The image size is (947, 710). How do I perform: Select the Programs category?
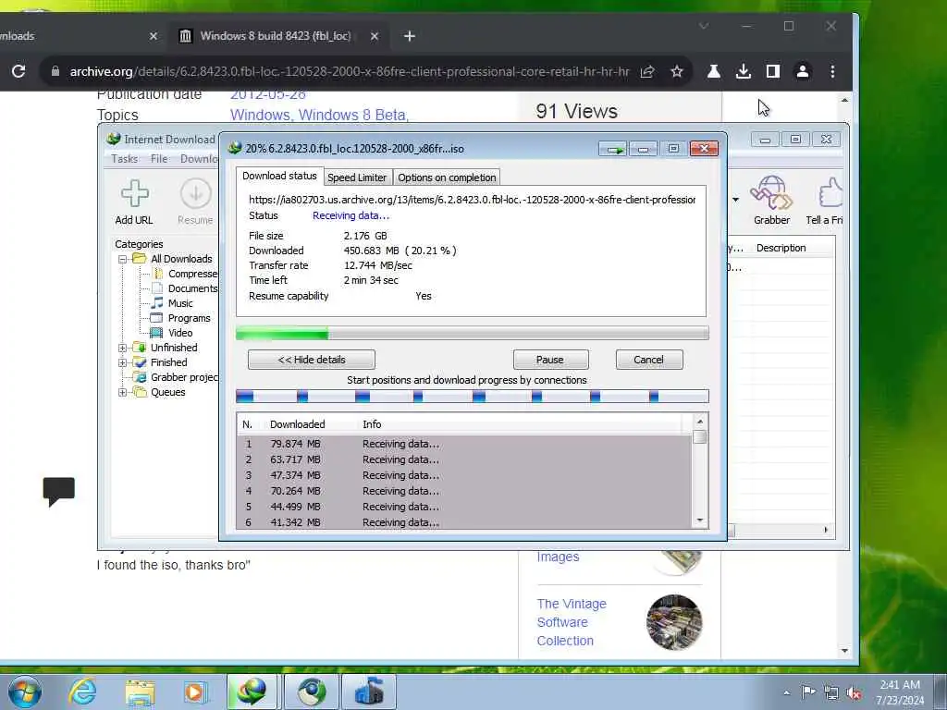181,318
